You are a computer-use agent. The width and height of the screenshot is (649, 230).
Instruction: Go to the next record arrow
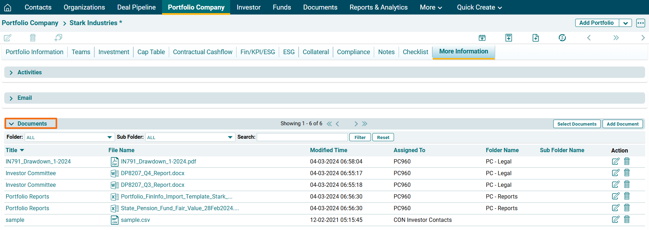click(x=643, y=38)
